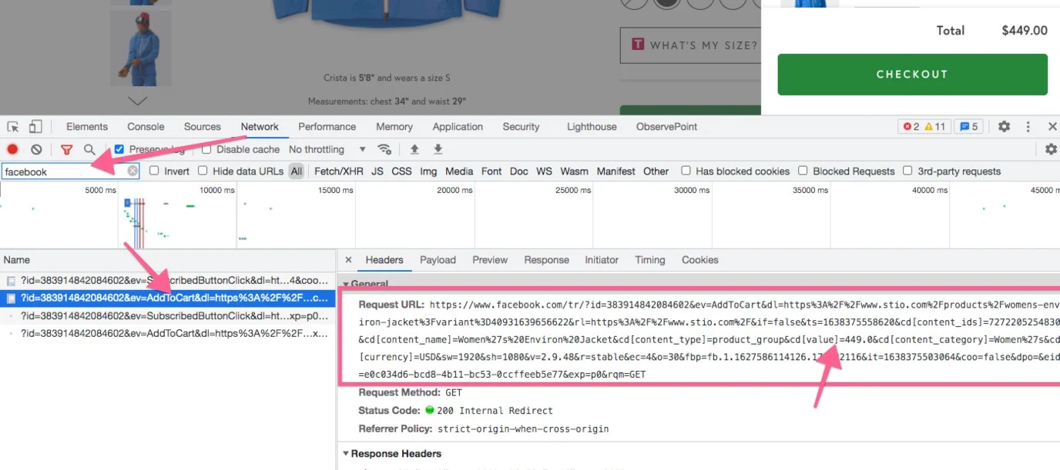Open the Performance panel
The height and width of the screenshot is (470, 1060).
coord(327,127)
